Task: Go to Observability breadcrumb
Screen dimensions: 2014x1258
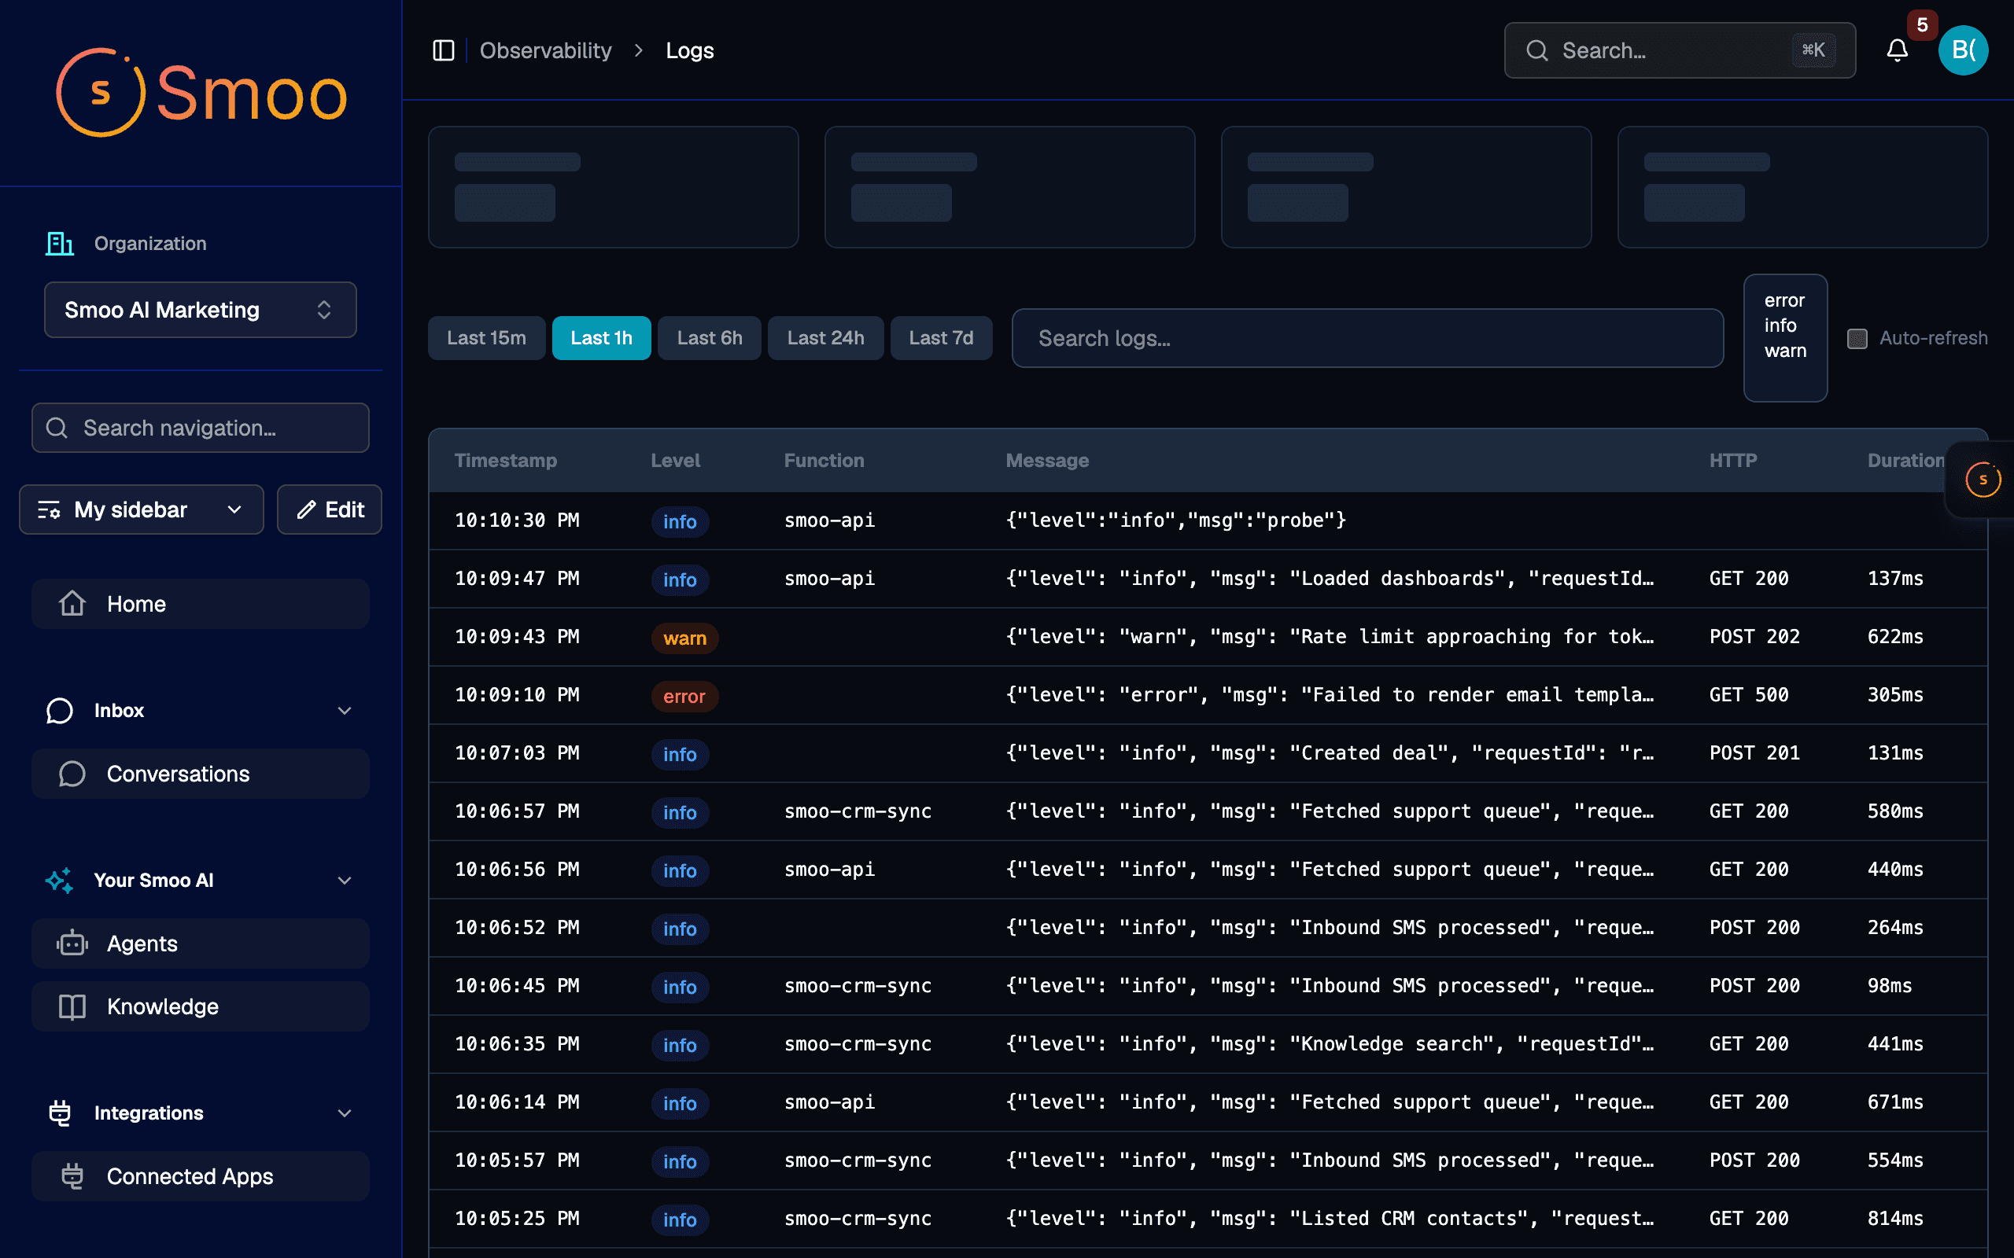Action: (x=546, y=51)
